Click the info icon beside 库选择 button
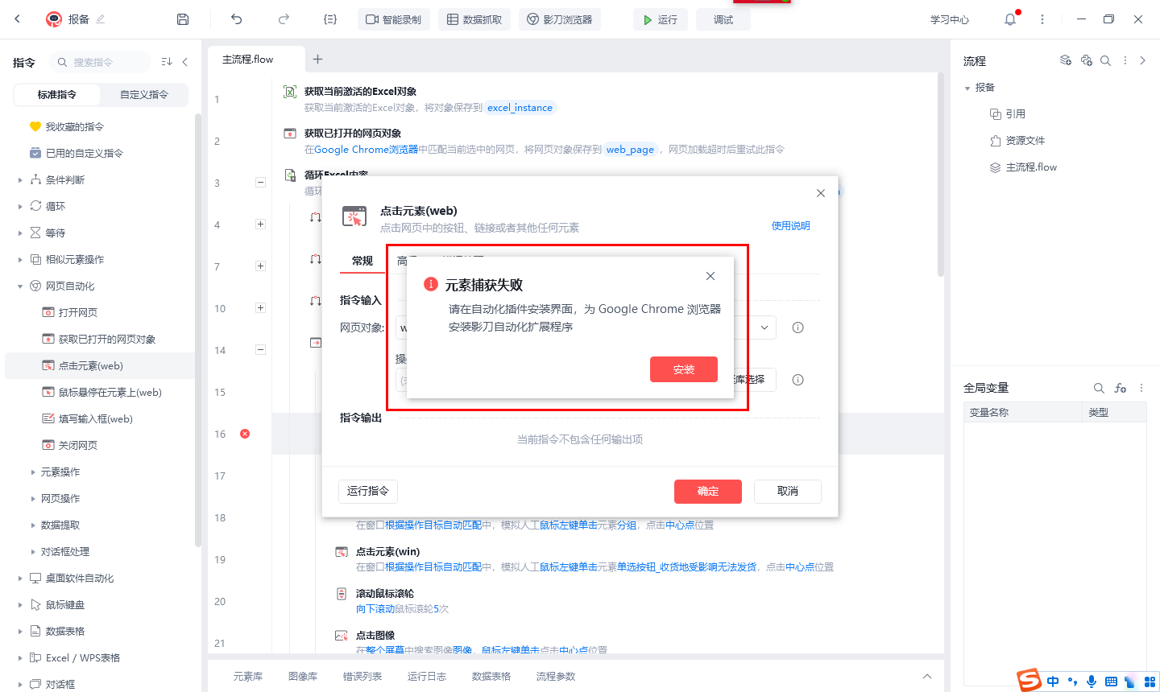The width and height of the screenshot is (1160, 692). pos(798,380)
